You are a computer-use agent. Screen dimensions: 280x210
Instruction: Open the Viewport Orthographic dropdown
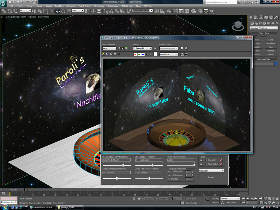coord(142,48)
